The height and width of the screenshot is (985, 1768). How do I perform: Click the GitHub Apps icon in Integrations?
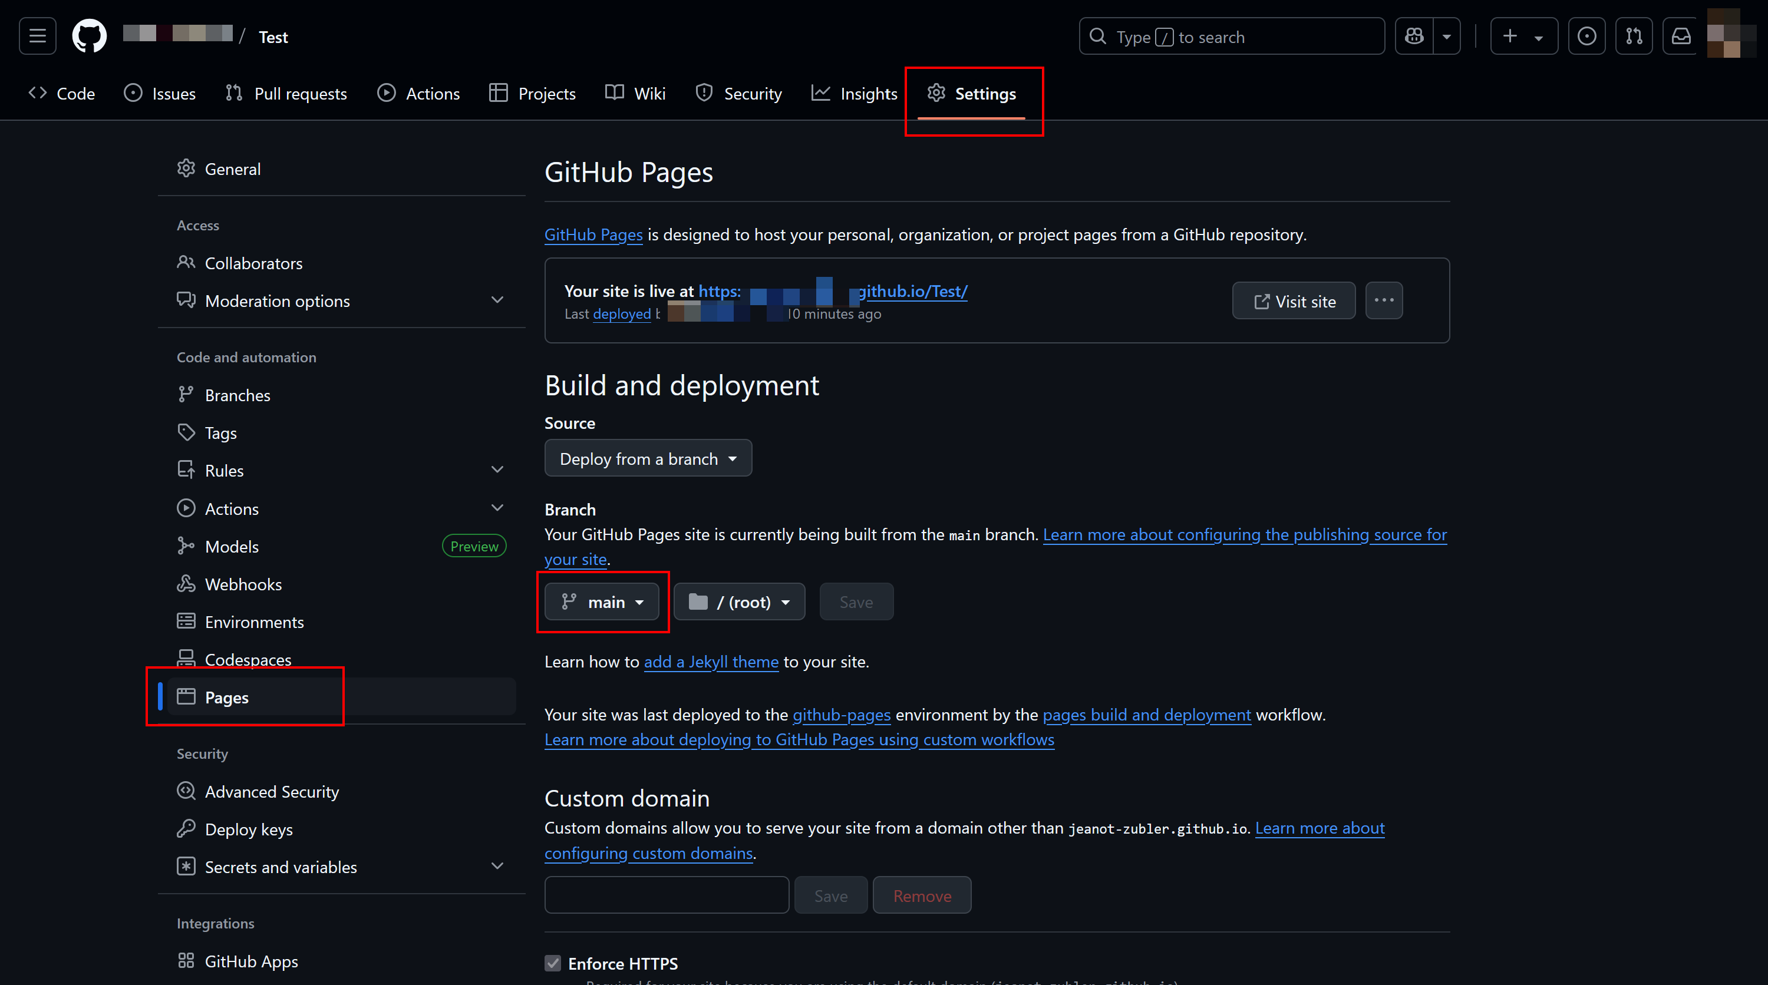(187, 960)
